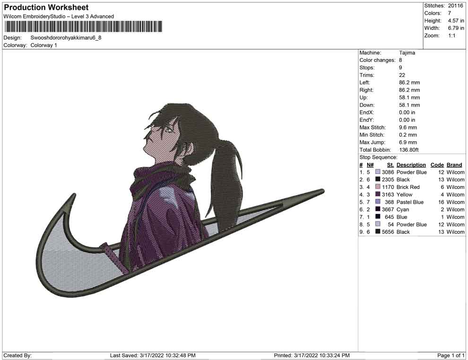Click the 'Description' column header
This screenshot has width=468, height=360.
(411, 165)
